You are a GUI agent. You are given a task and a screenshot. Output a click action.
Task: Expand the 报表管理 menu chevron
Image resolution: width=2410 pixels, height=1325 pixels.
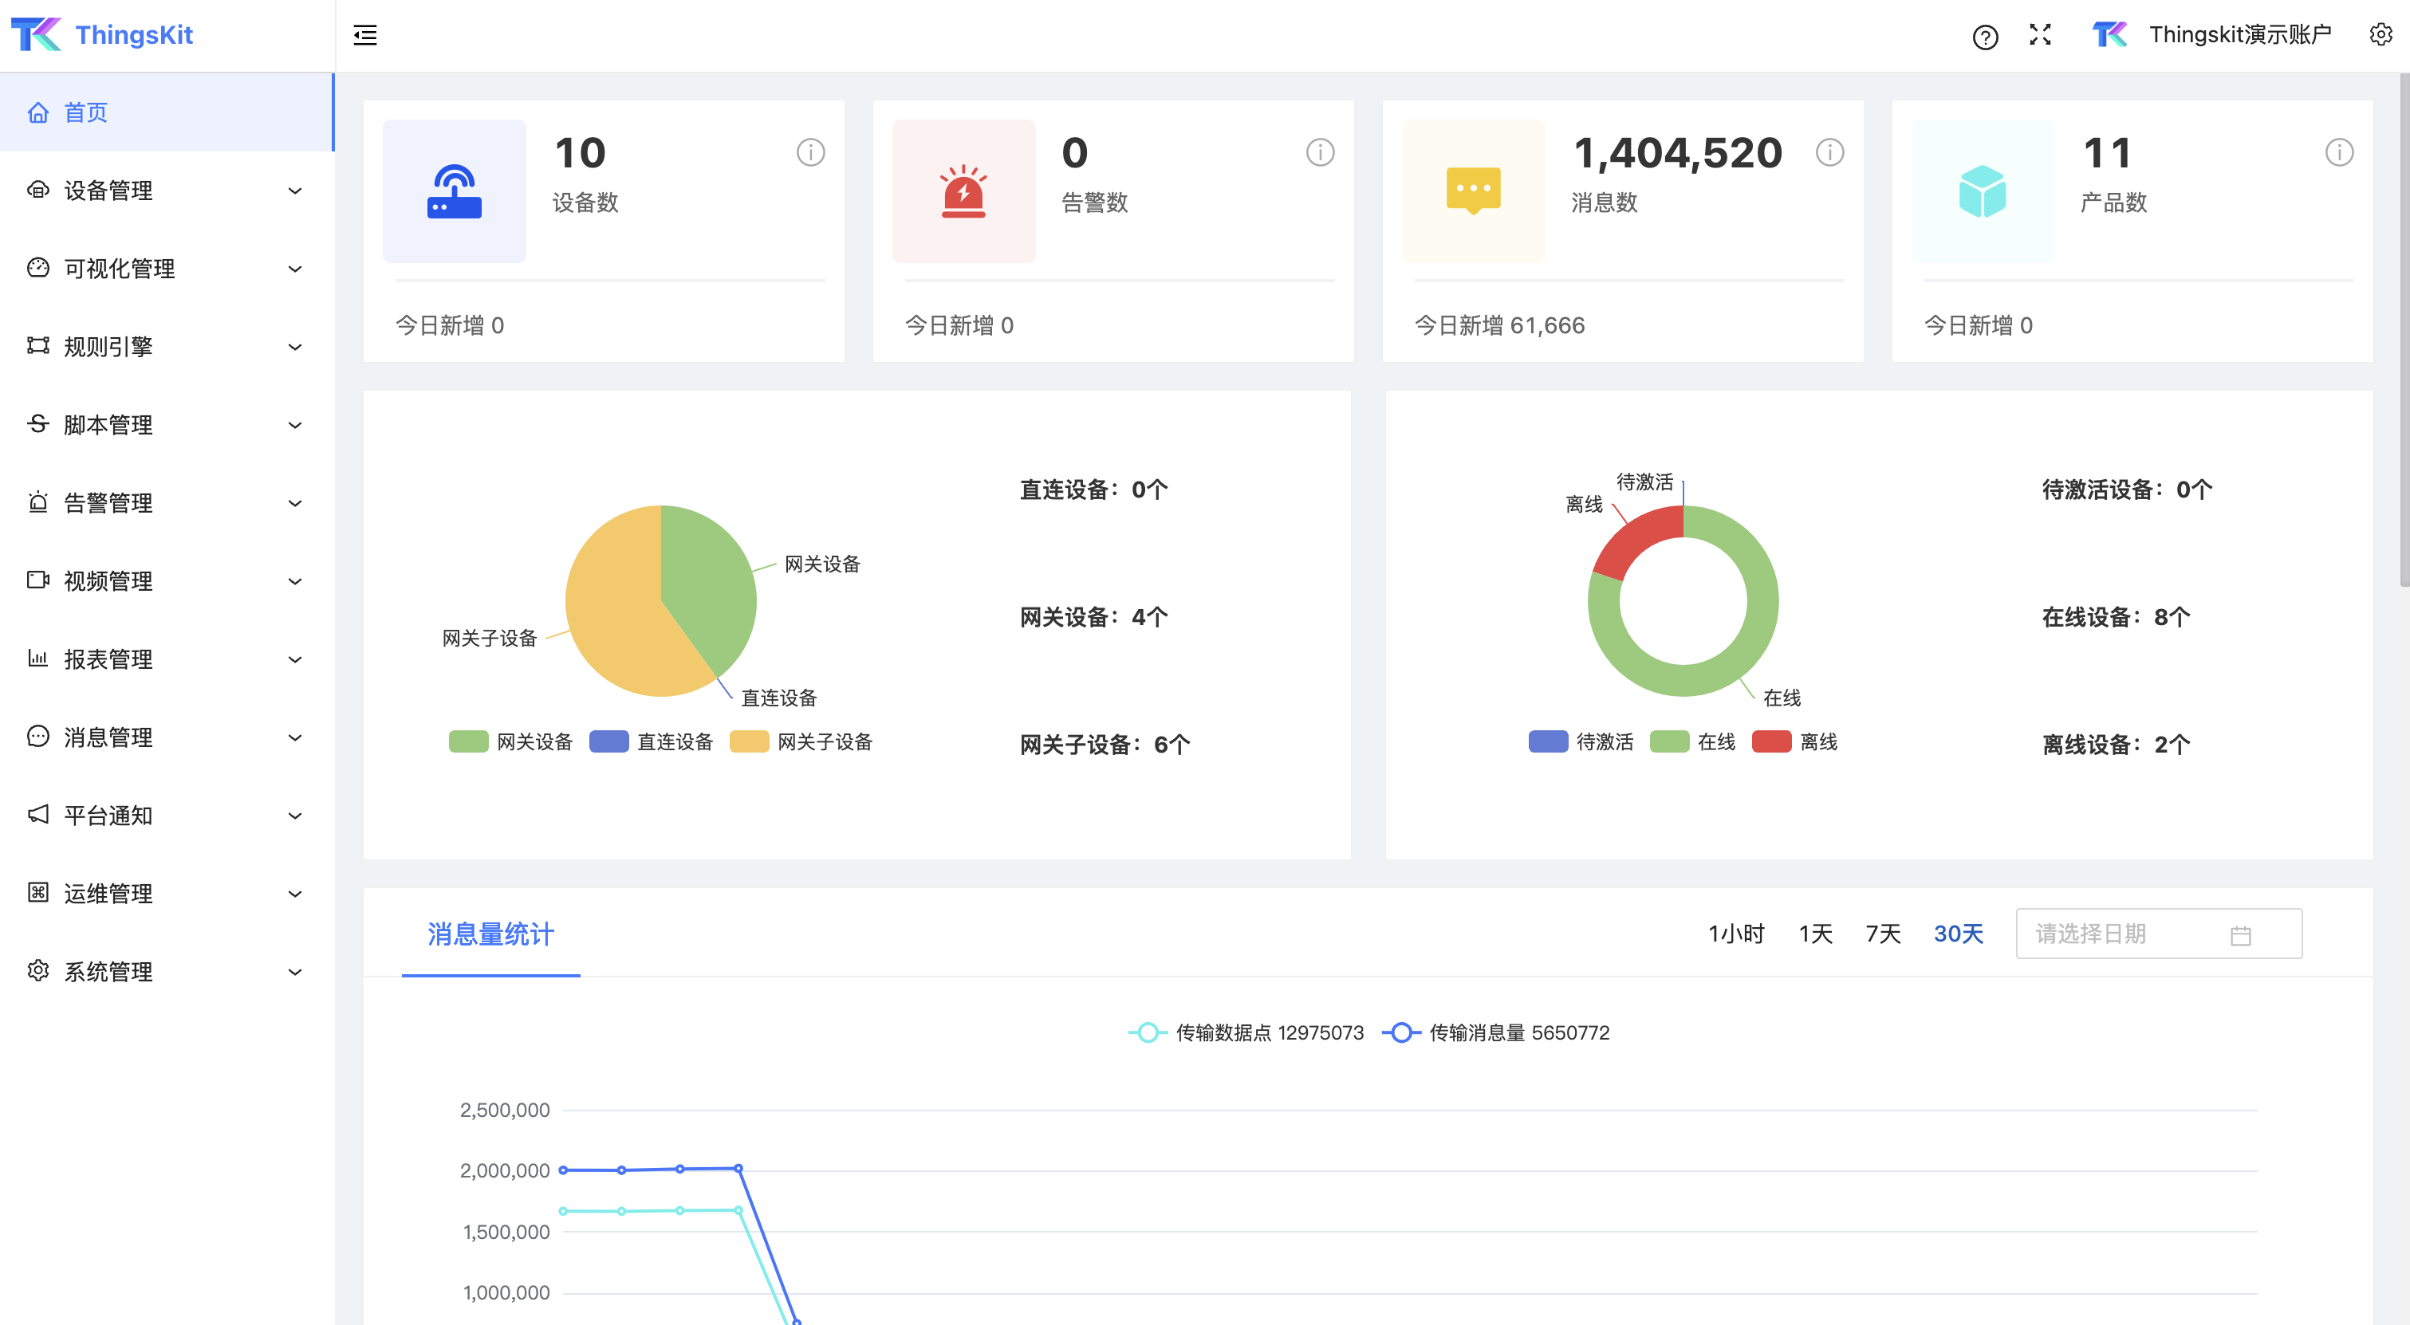click(295, 659)
